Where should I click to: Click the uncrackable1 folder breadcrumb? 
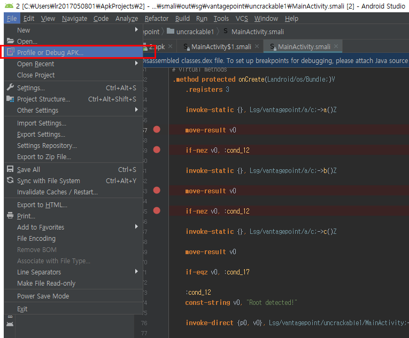190,32
